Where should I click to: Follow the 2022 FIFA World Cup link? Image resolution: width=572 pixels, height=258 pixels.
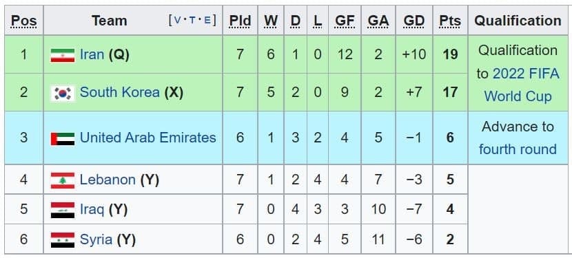click(518, 85)
